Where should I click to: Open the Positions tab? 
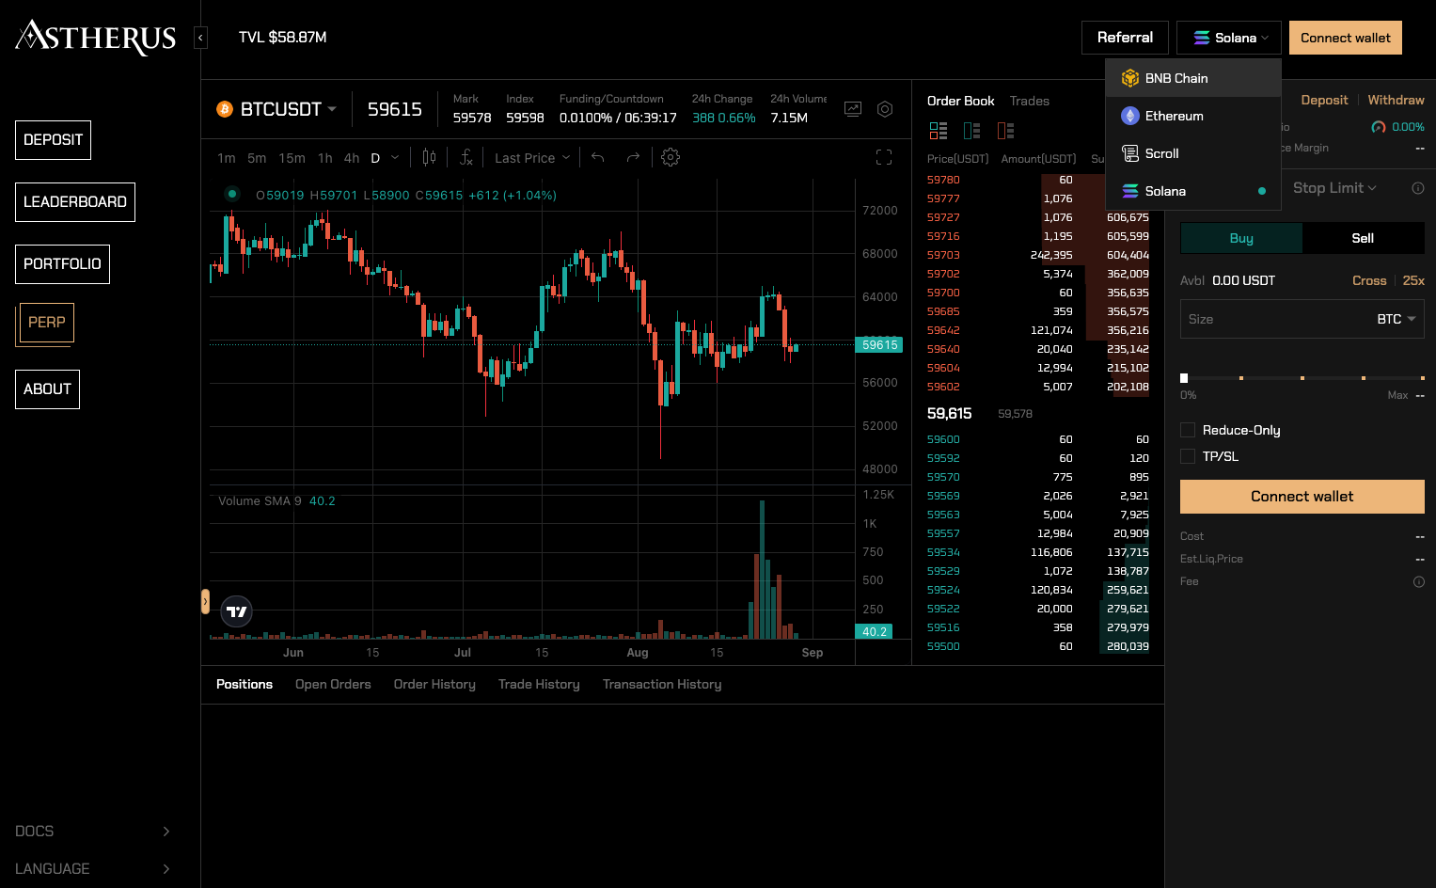245,684
